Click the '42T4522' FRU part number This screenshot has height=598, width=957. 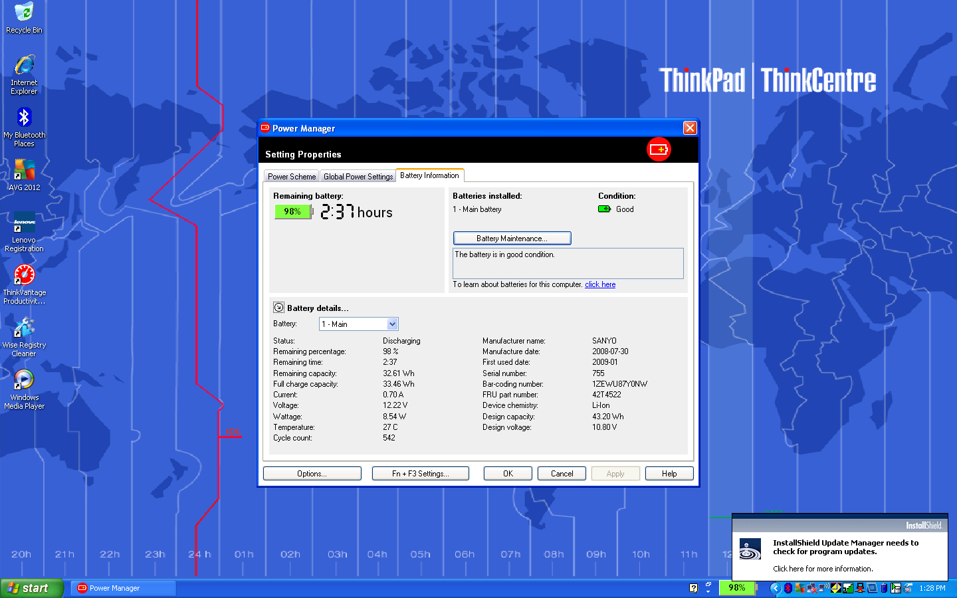click(607, 395)
